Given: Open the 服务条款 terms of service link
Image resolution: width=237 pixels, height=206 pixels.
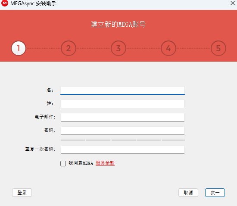Looking at the screenshot, I should (105, 163).
